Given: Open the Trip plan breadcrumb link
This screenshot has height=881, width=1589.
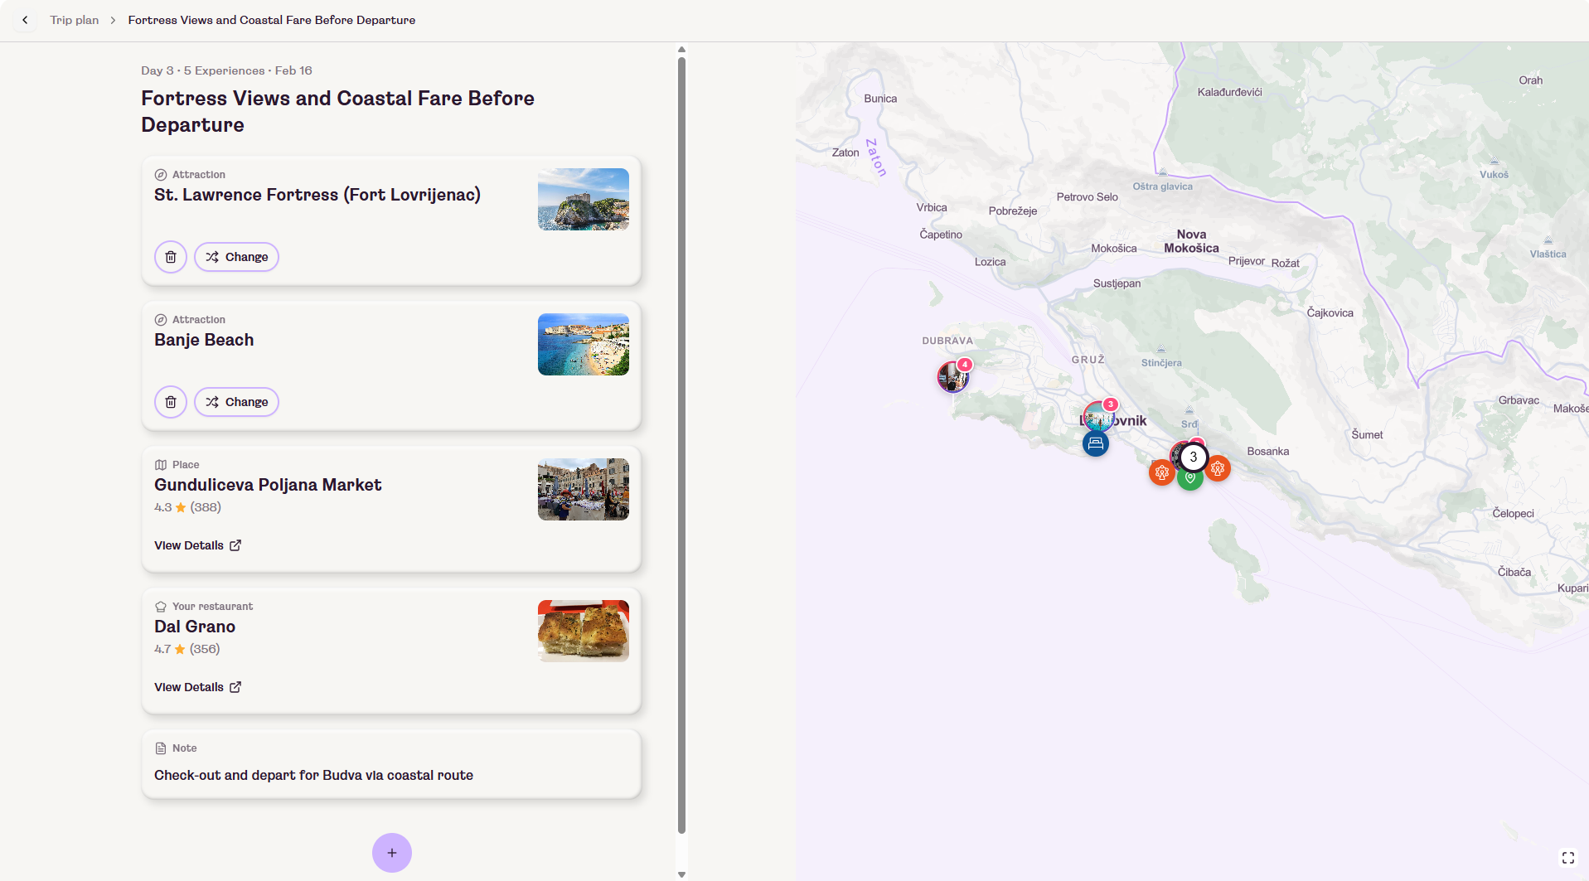Looking at the screenshot, I should click(x=74, y=20).
